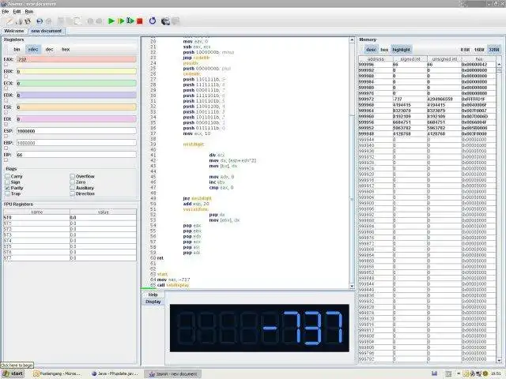Click the grayed redo icon

point(49,21)
